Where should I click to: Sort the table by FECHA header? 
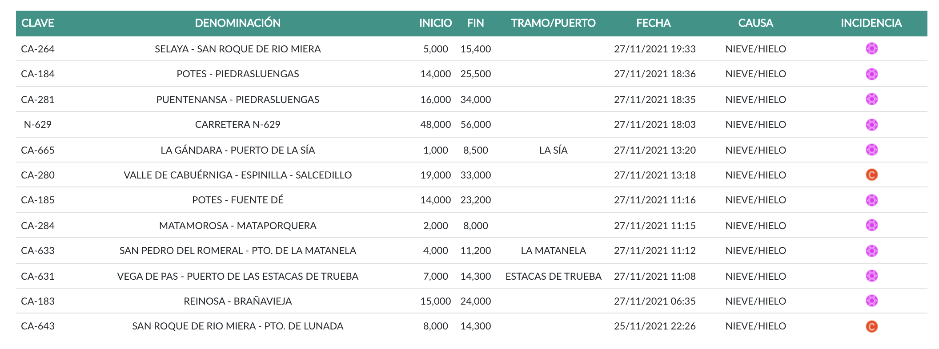tap(653, 23)
